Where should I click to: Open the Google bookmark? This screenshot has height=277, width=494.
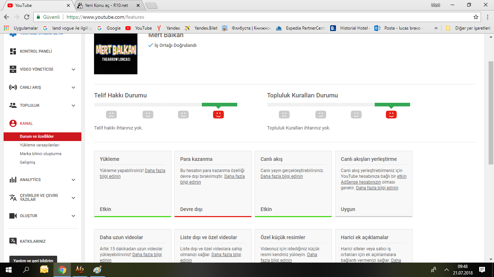click(x=109, y=28)
